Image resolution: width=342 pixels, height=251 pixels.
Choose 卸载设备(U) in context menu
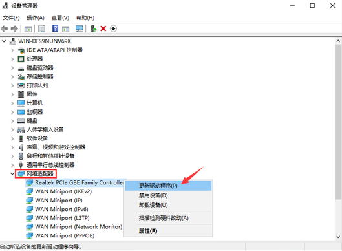(168, 205)
